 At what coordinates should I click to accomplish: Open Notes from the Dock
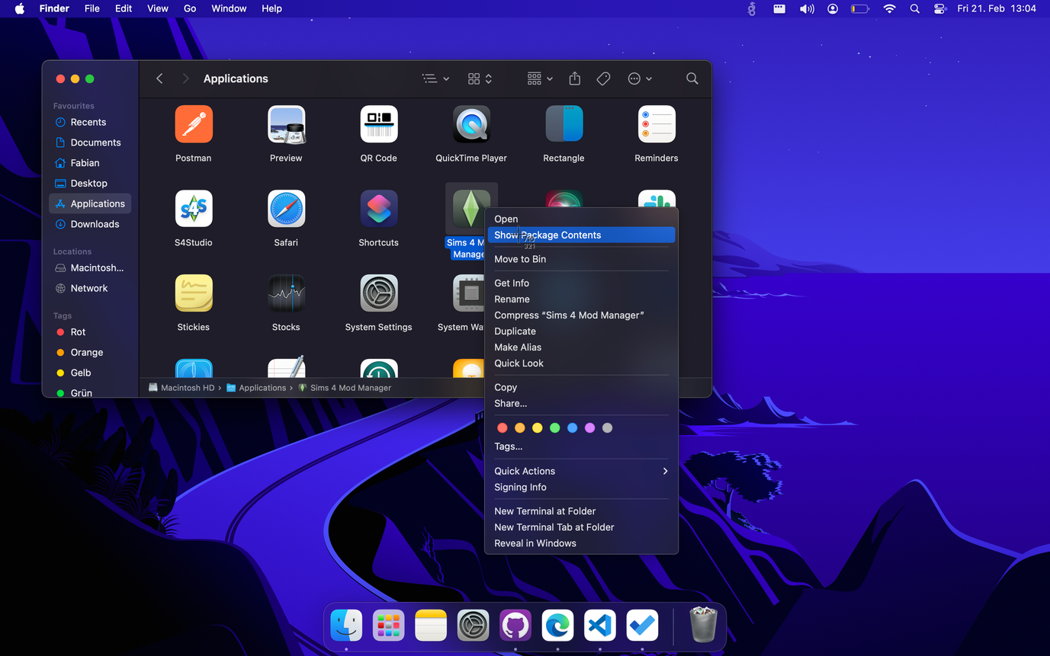431,626
